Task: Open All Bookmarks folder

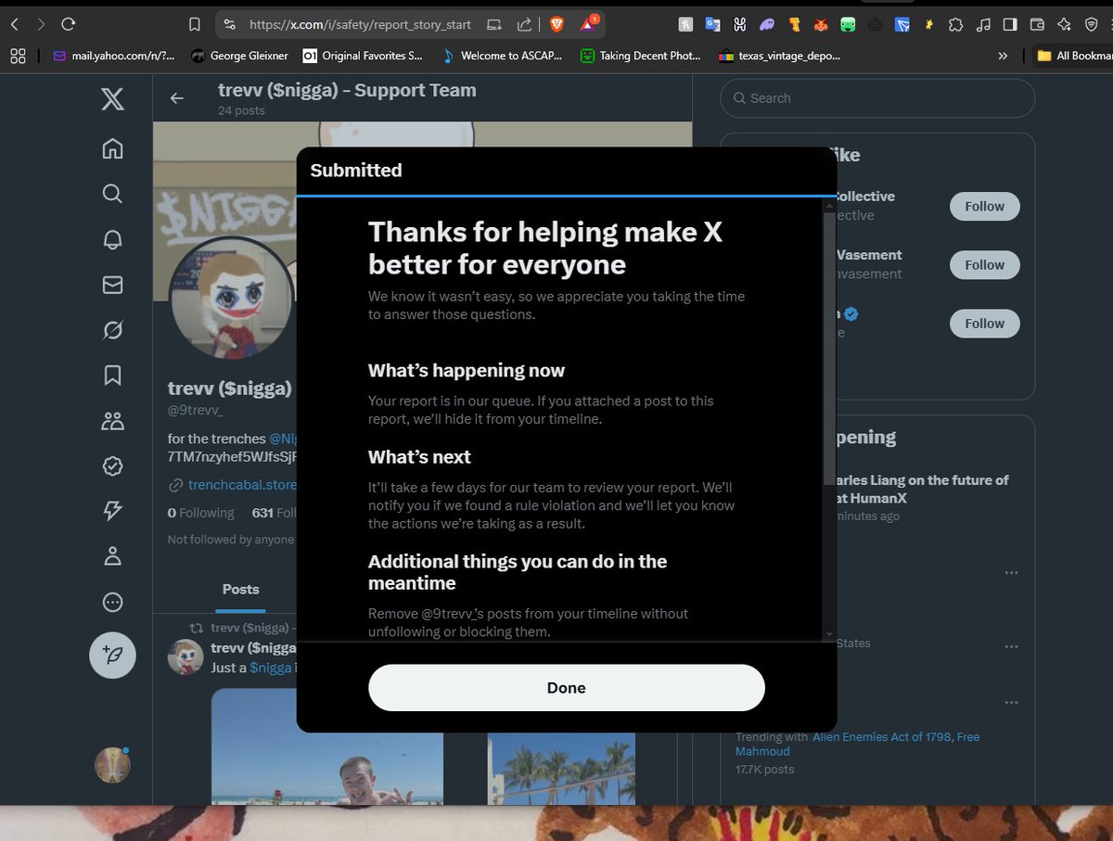Action: coord(1074,56)
